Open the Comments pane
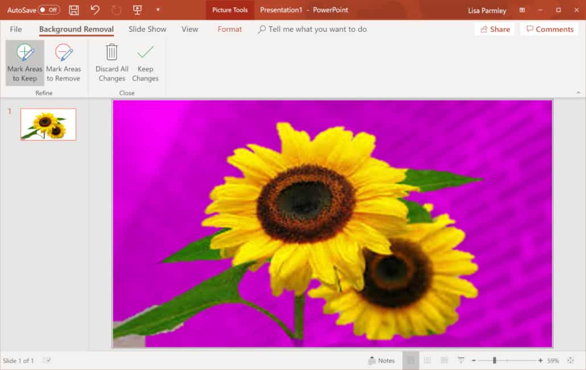 coord(548,29)
